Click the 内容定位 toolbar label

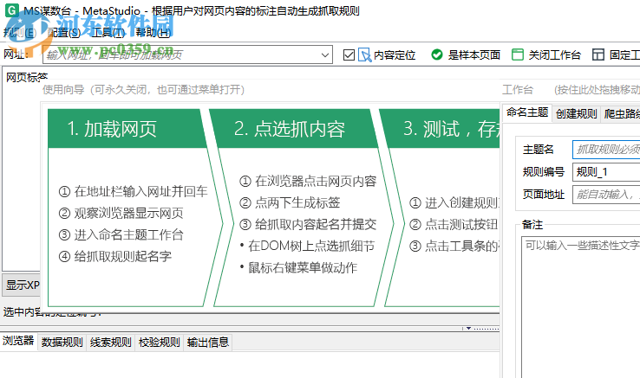395,55
